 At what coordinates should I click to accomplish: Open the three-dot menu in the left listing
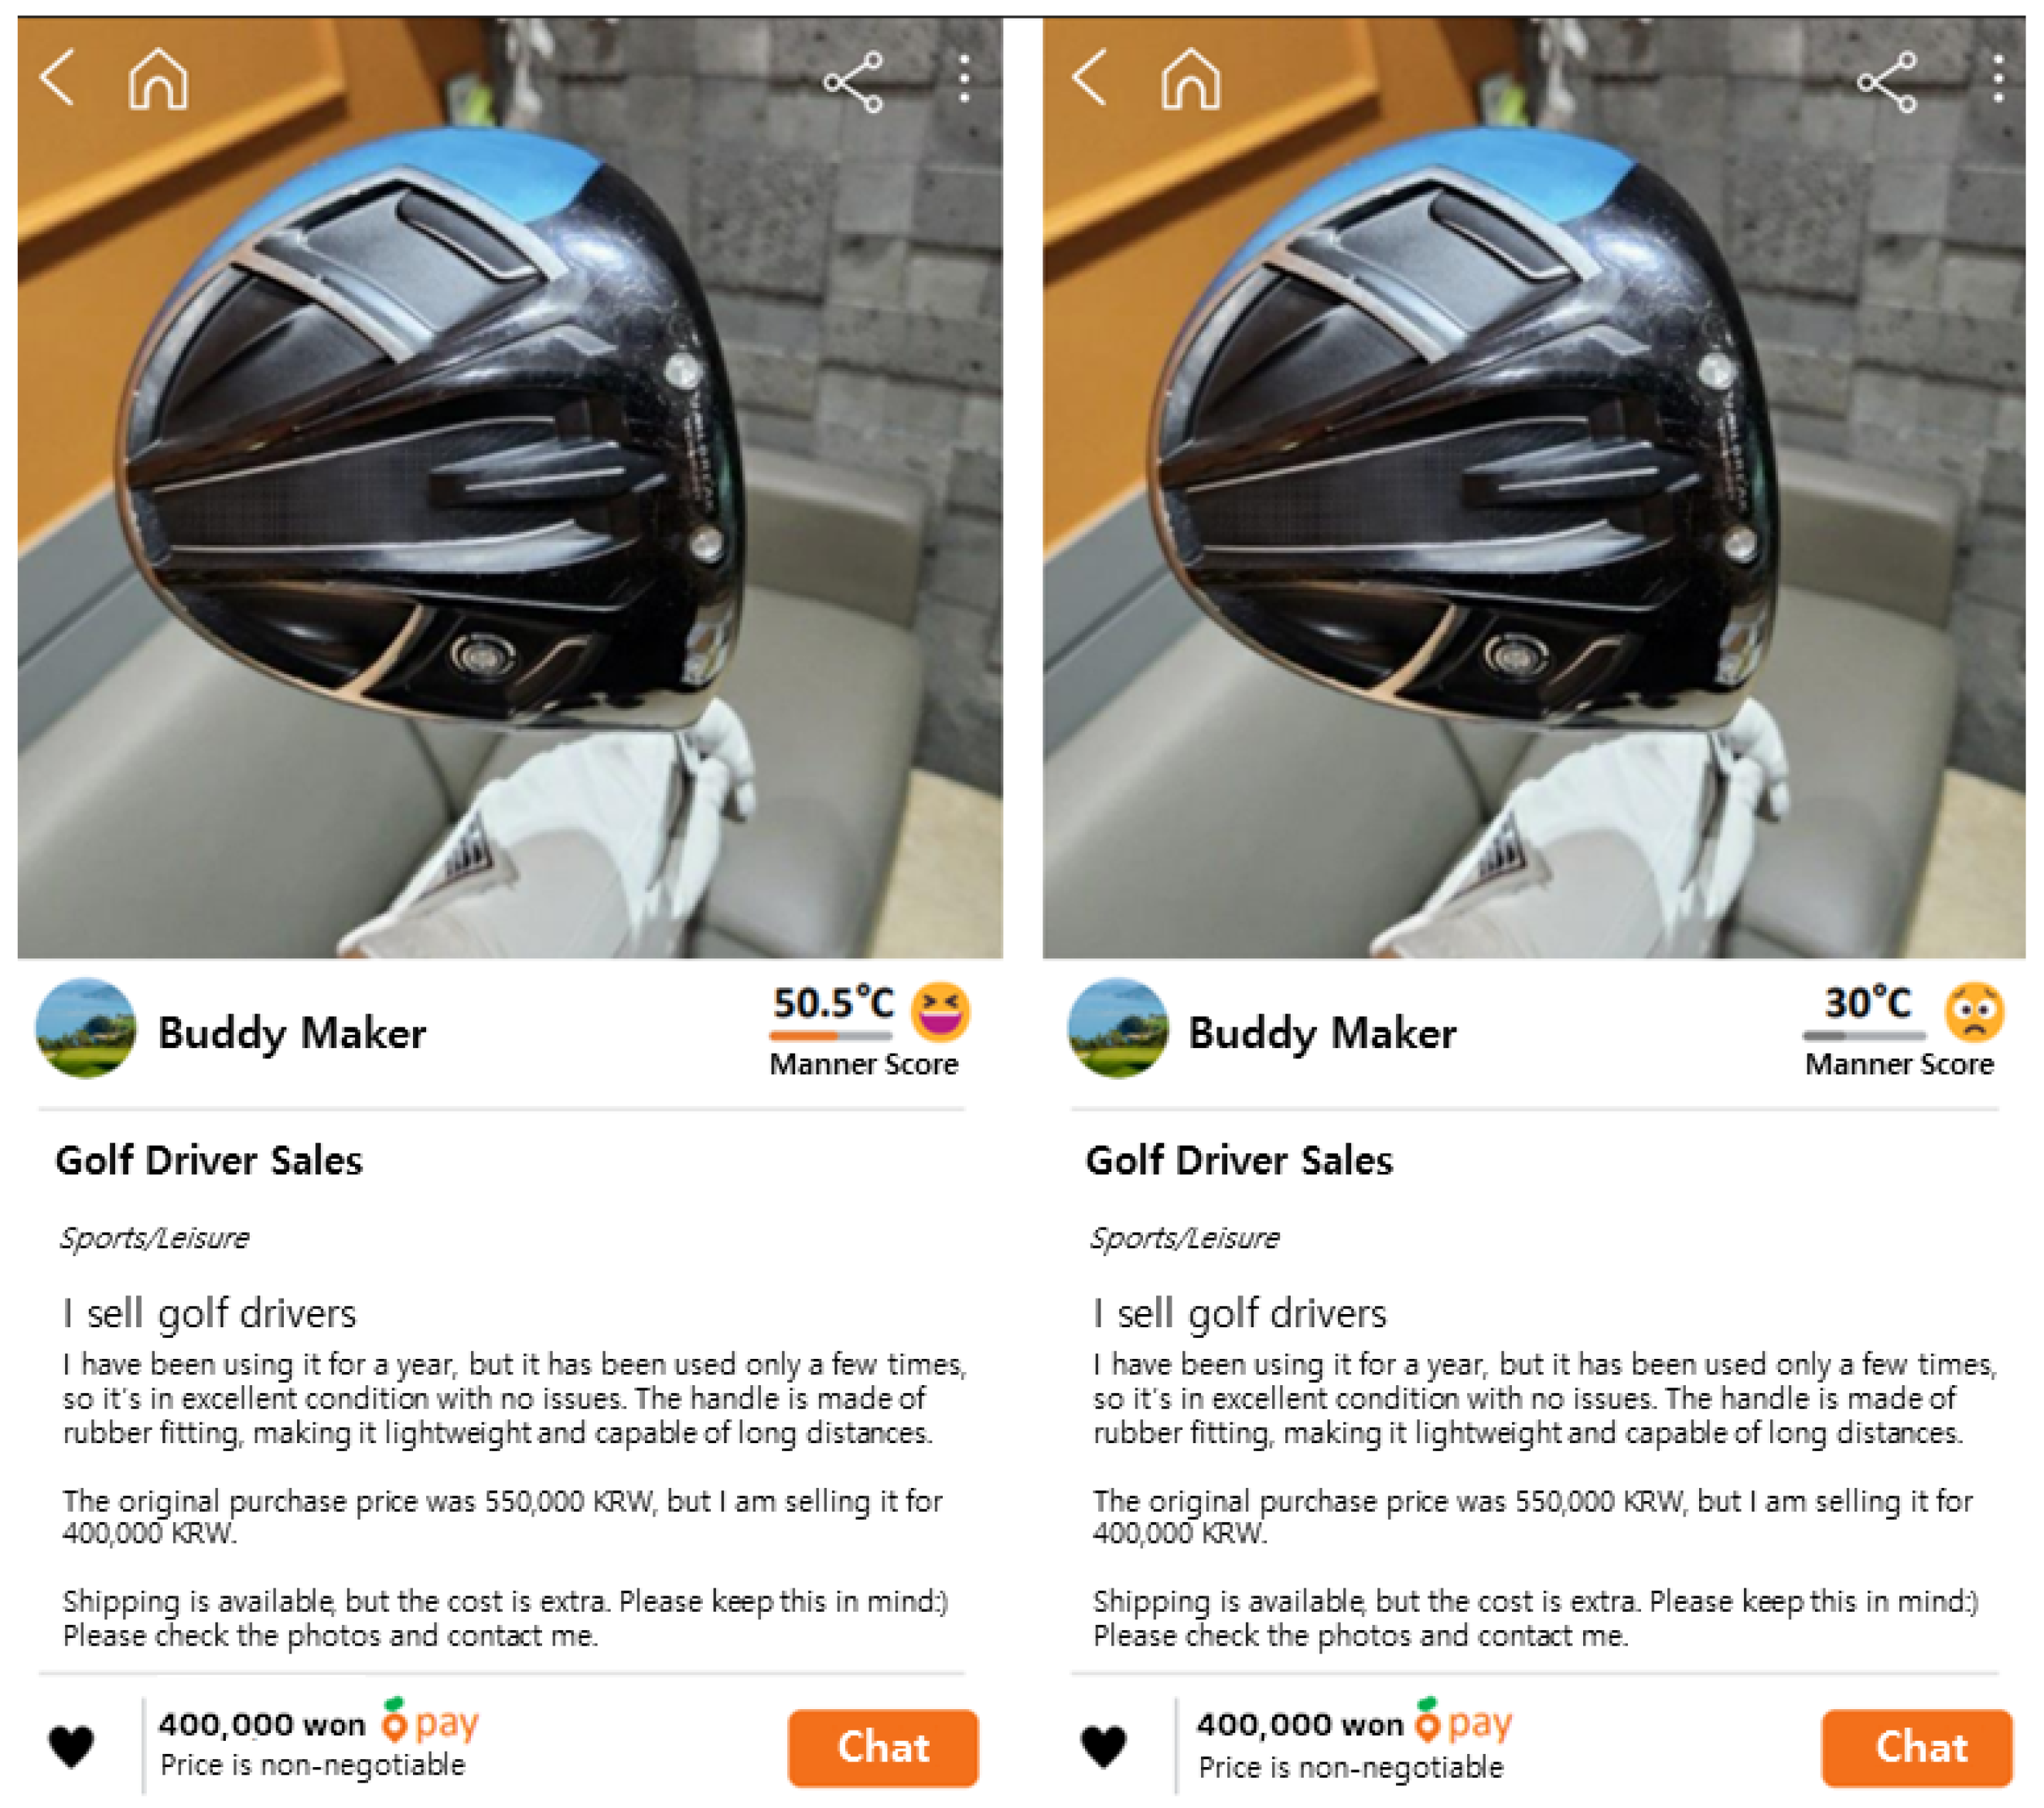point(964,78)
